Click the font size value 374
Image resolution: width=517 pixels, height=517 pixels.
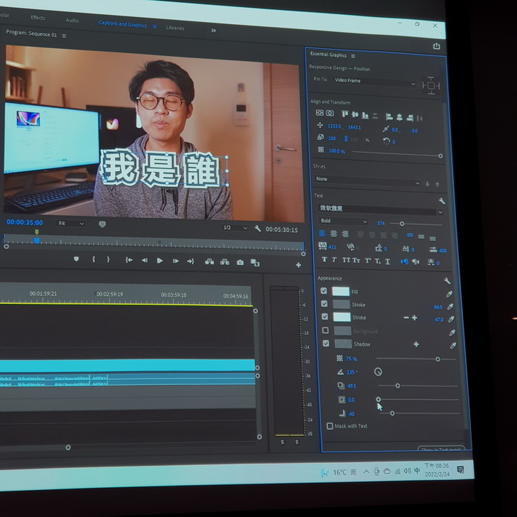381,223
